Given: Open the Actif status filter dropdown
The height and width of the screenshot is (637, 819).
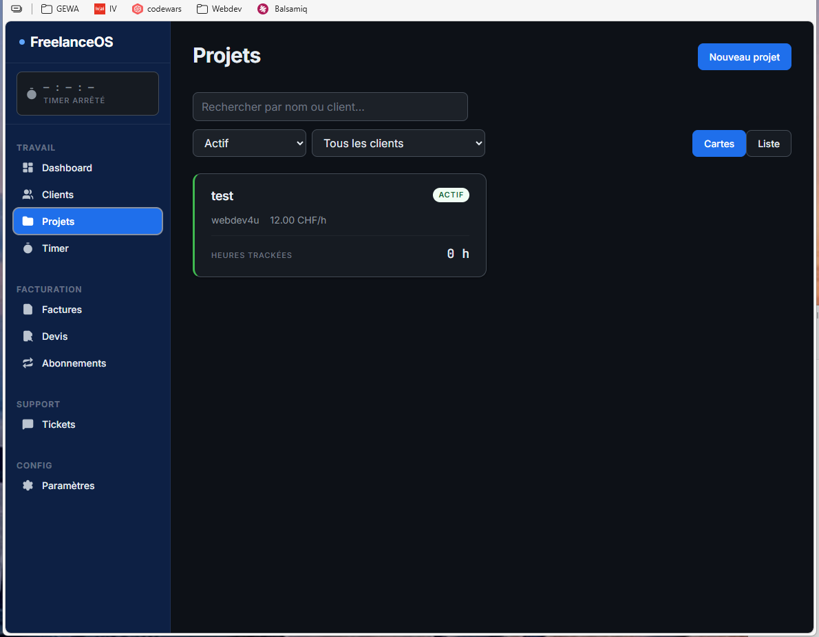Looking at the screenshot, I should coord(249,143).
